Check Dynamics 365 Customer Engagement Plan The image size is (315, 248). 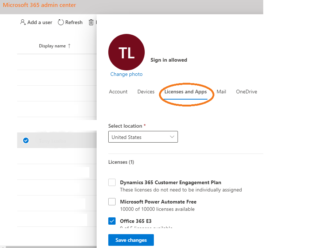click(x=112, y=182)
